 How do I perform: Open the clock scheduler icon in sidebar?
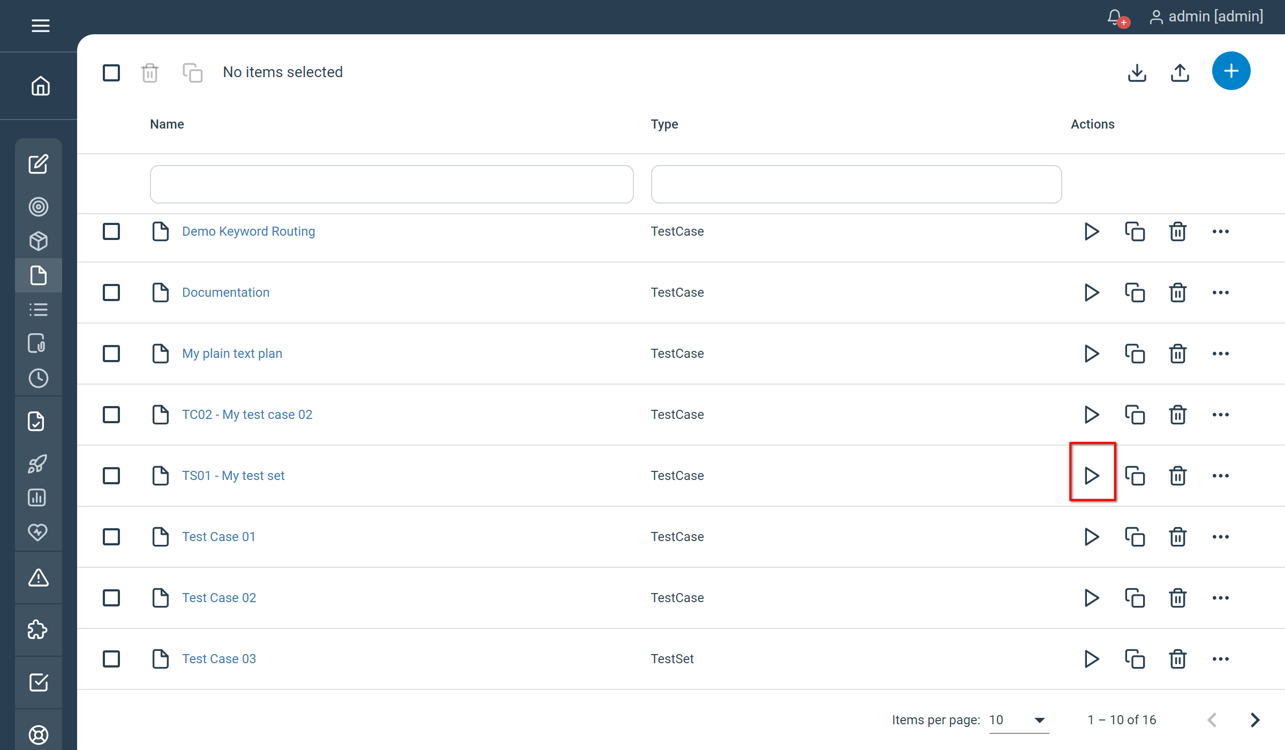(38, 378)
